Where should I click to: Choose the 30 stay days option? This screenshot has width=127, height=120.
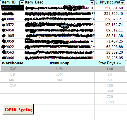coord(110,75)
